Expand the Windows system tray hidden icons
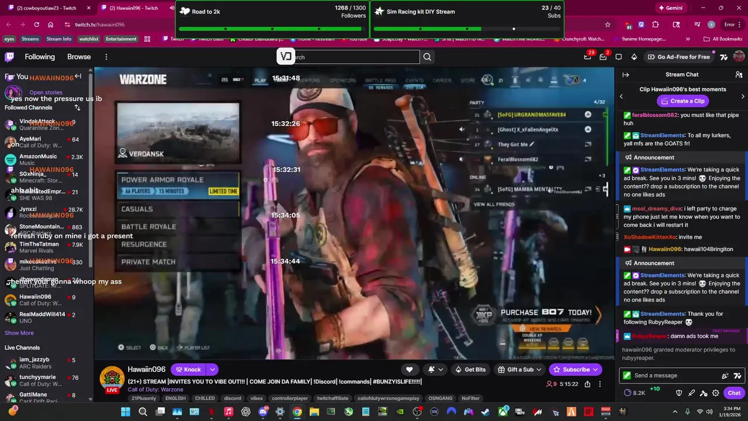 [675, 412]
